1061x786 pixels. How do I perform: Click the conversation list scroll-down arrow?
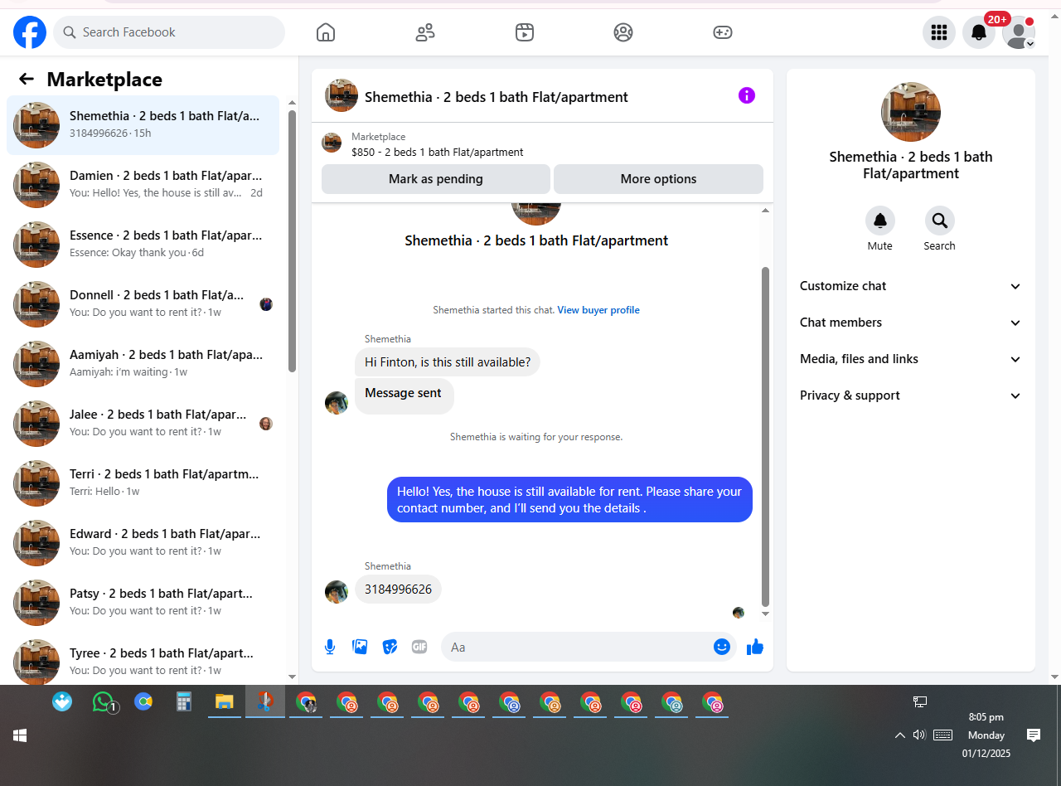[x=292, y=677]
